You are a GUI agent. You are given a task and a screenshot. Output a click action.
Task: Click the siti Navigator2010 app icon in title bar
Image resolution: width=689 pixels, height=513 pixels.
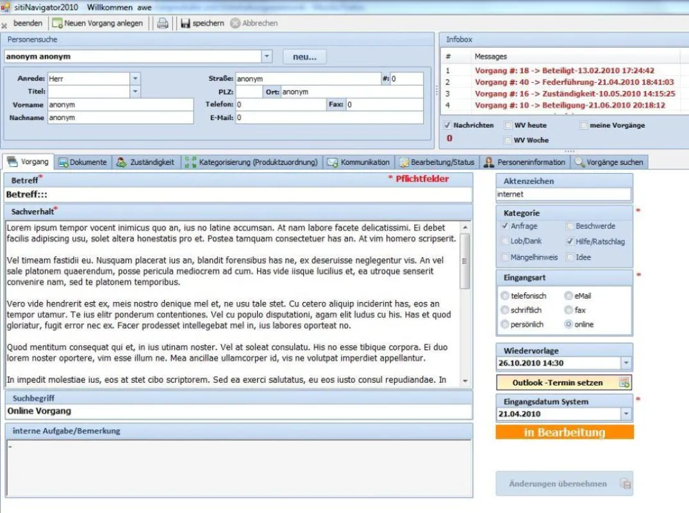click(x=5, y=7)
